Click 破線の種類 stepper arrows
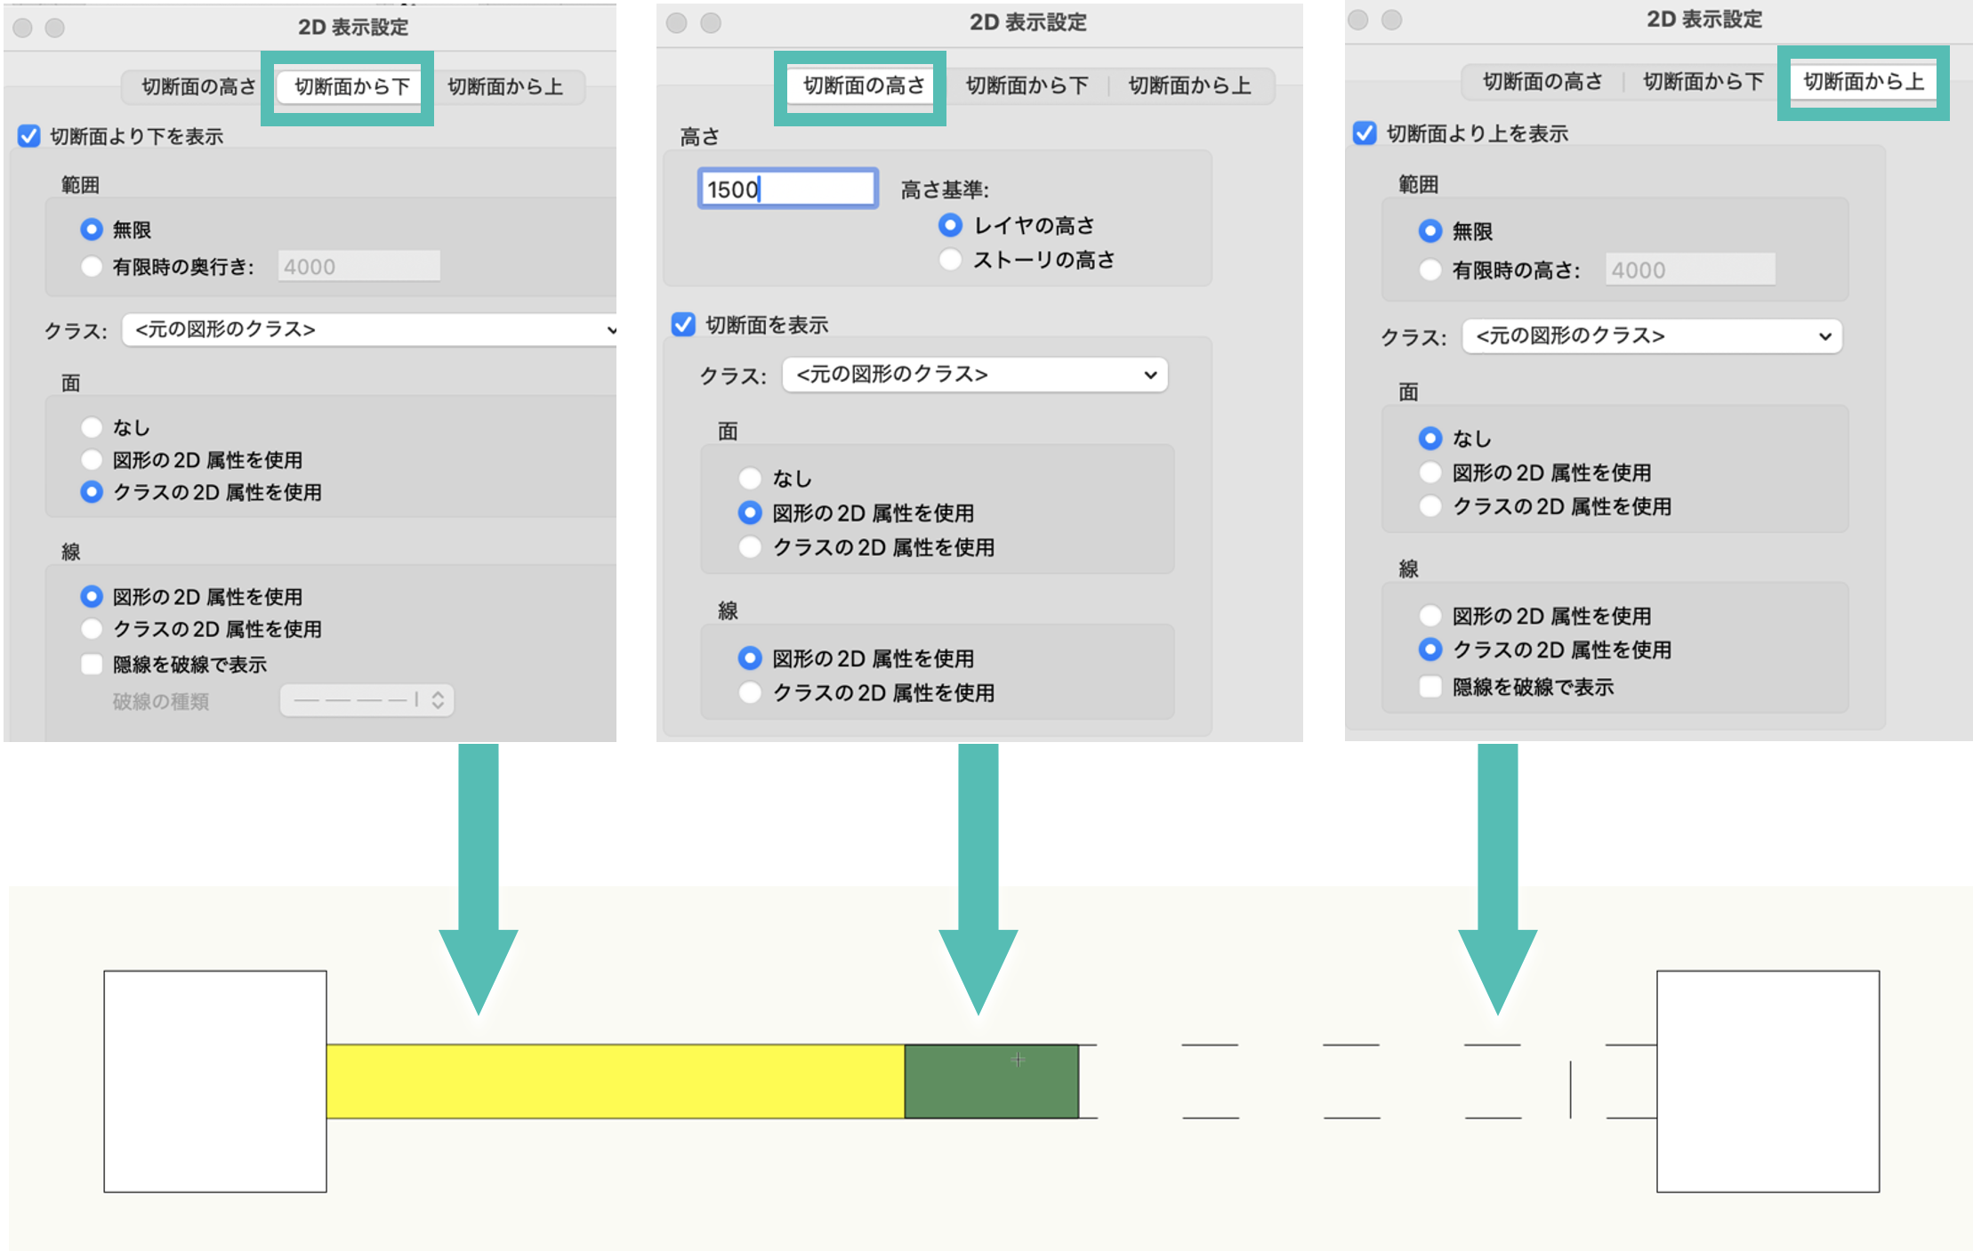 pos(438,700)
